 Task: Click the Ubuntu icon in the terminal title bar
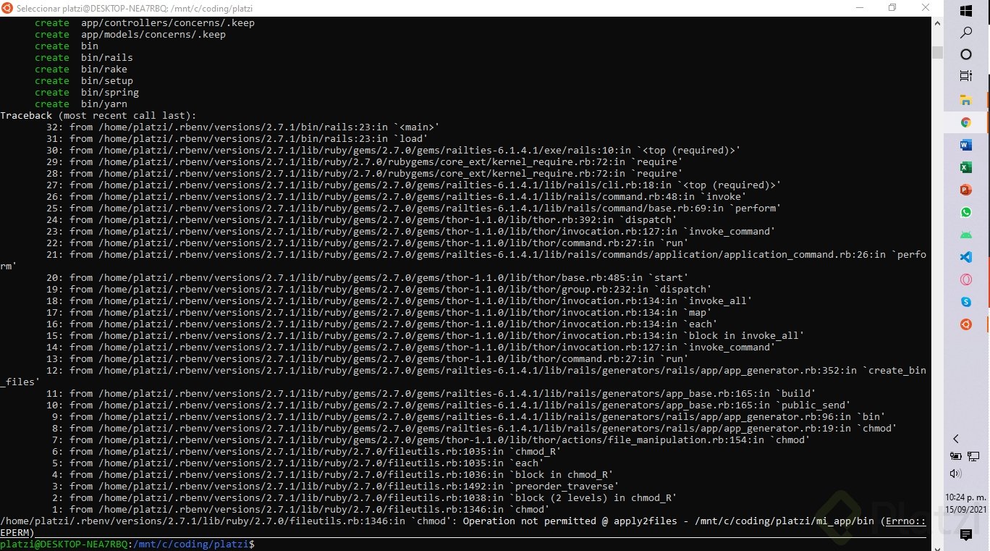7,8
